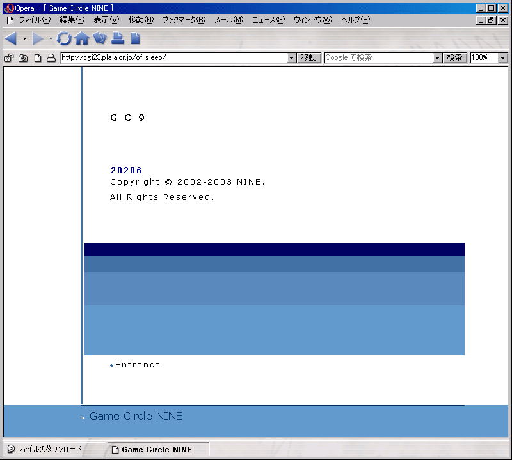Switch to ファイルのダウンロード window tab
Viewport: 512px width, 460px height.
click(54, 449)
